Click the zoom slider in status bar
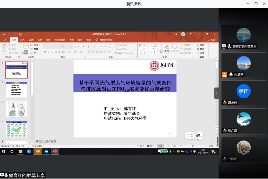Screen dimensions: 268x179 pyautogui.click(x=193, y=146)
